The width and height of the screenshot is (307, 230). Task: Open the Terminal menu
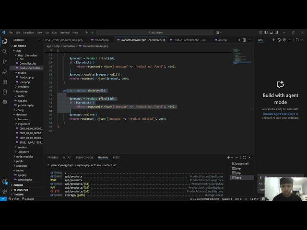64,33
